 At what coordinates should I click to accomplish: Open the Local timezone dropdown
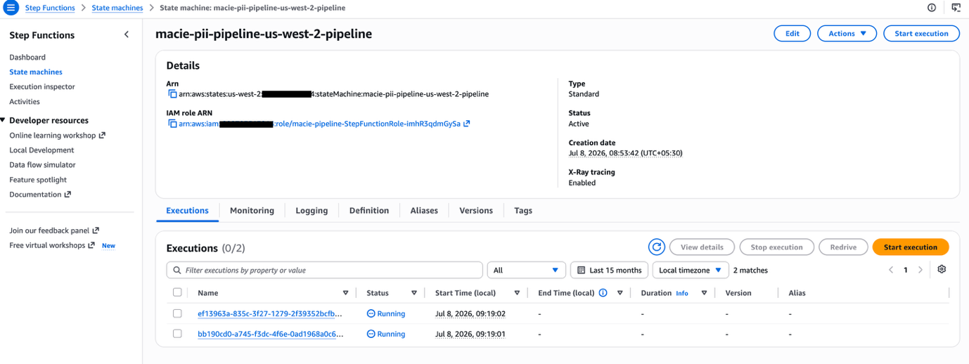click(690, 270)
